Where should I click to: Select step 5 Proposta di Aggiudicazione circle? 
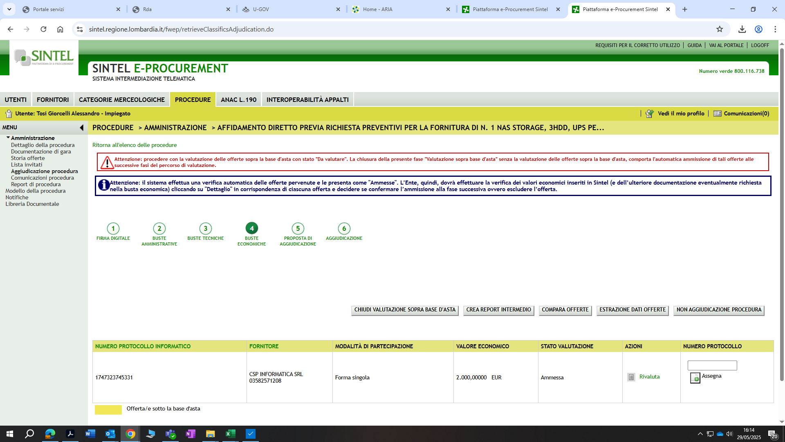click(298, 228)
